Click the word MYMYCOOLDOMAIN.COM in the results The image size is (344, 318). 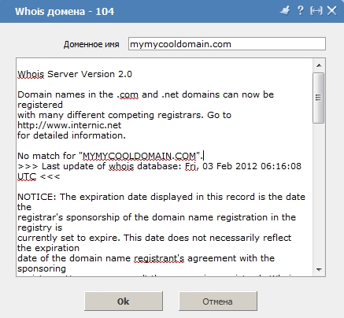[139, 156]
